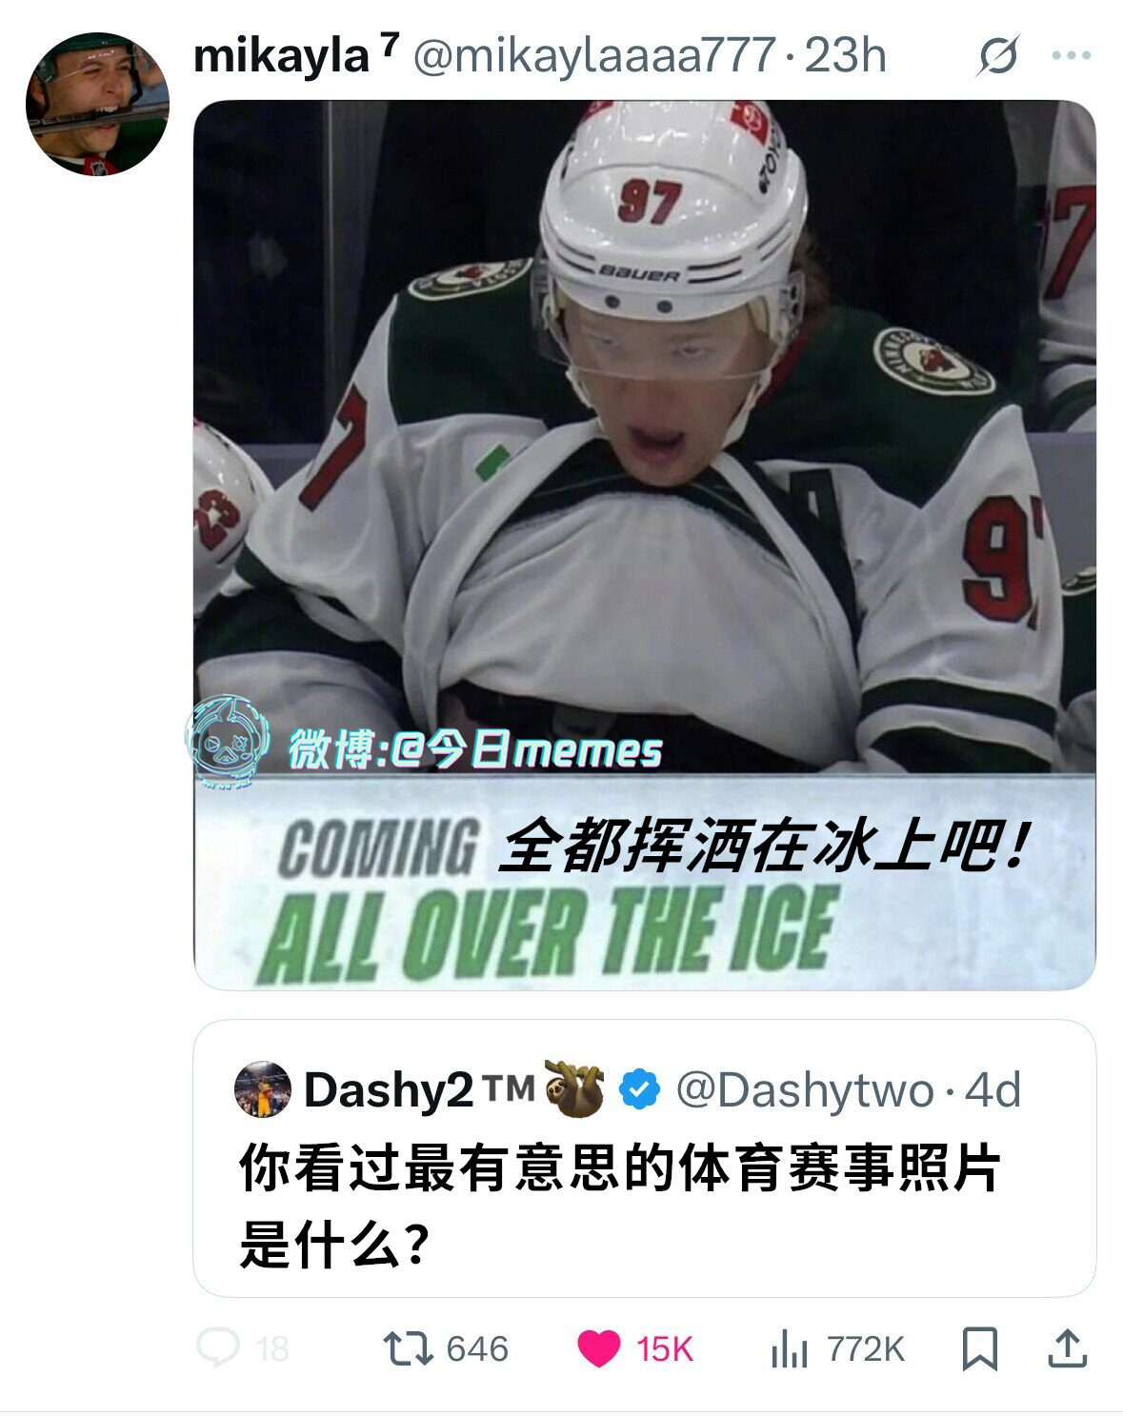Open the 23h tweet timestamp
This screenshot has width=1123, height=1416.
tap(846, 55)
